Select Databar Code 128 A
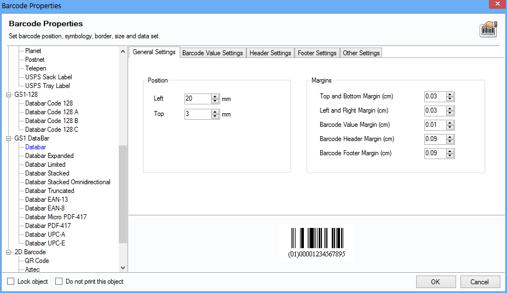507x293 pixels. coord(51,112)
